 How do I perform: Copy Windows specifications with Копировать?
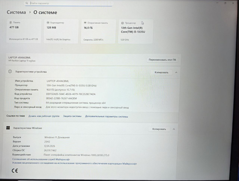pyautogui.click(x=160, y=129)
